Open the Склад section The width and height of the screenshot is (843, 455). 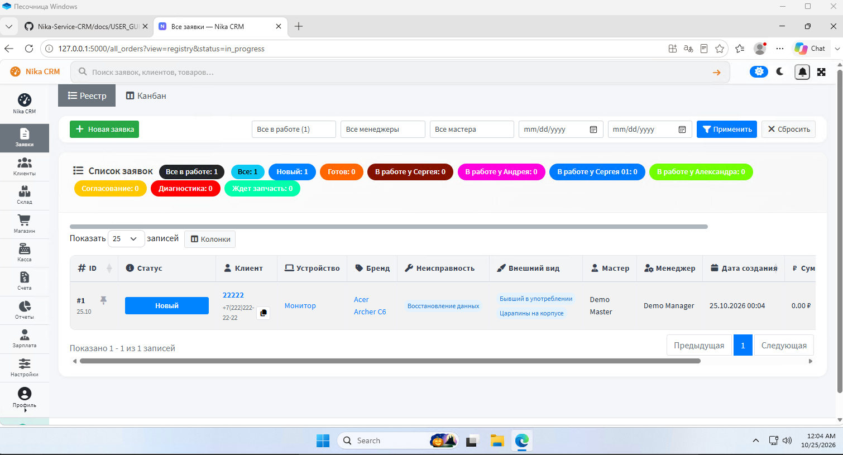(25, 195)
